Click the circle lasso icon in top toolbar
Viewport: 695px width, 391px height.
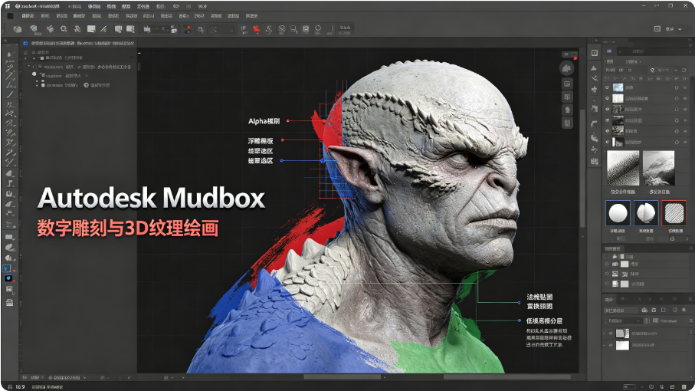point(318,29)
